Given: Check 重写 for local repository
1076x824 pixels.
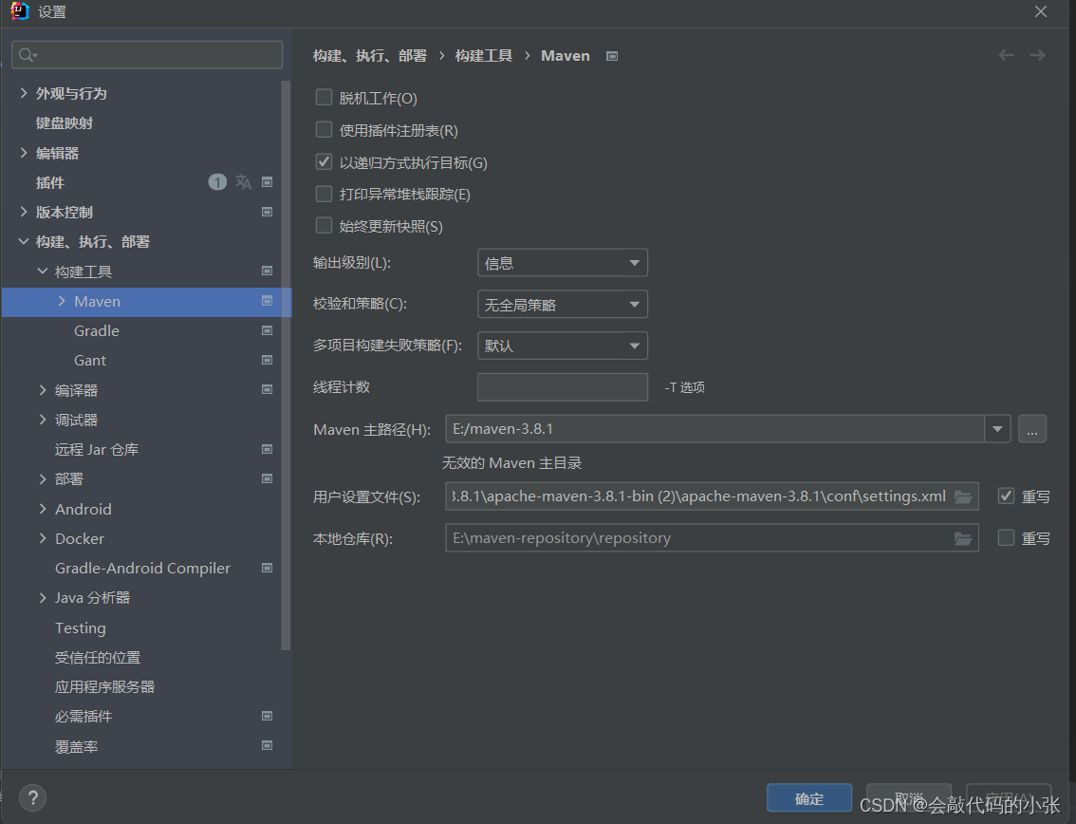Looking at the screenshot, I should 1006,537.
